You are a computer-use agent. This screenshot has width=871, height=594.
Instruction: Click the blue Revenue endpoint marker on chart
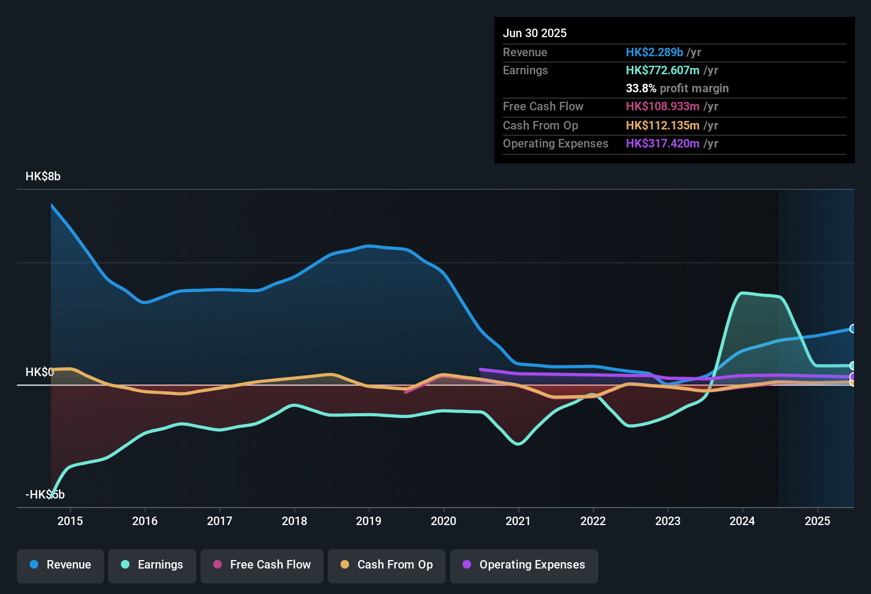852,329
